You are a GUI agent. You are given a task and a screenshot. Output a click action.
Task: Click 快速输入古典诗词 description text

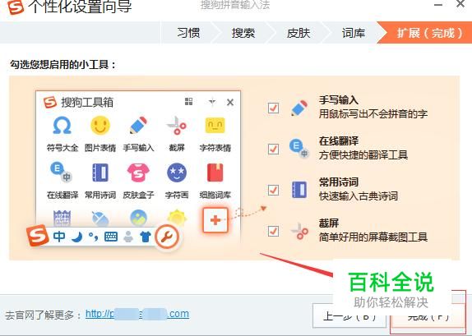point(359,196)
